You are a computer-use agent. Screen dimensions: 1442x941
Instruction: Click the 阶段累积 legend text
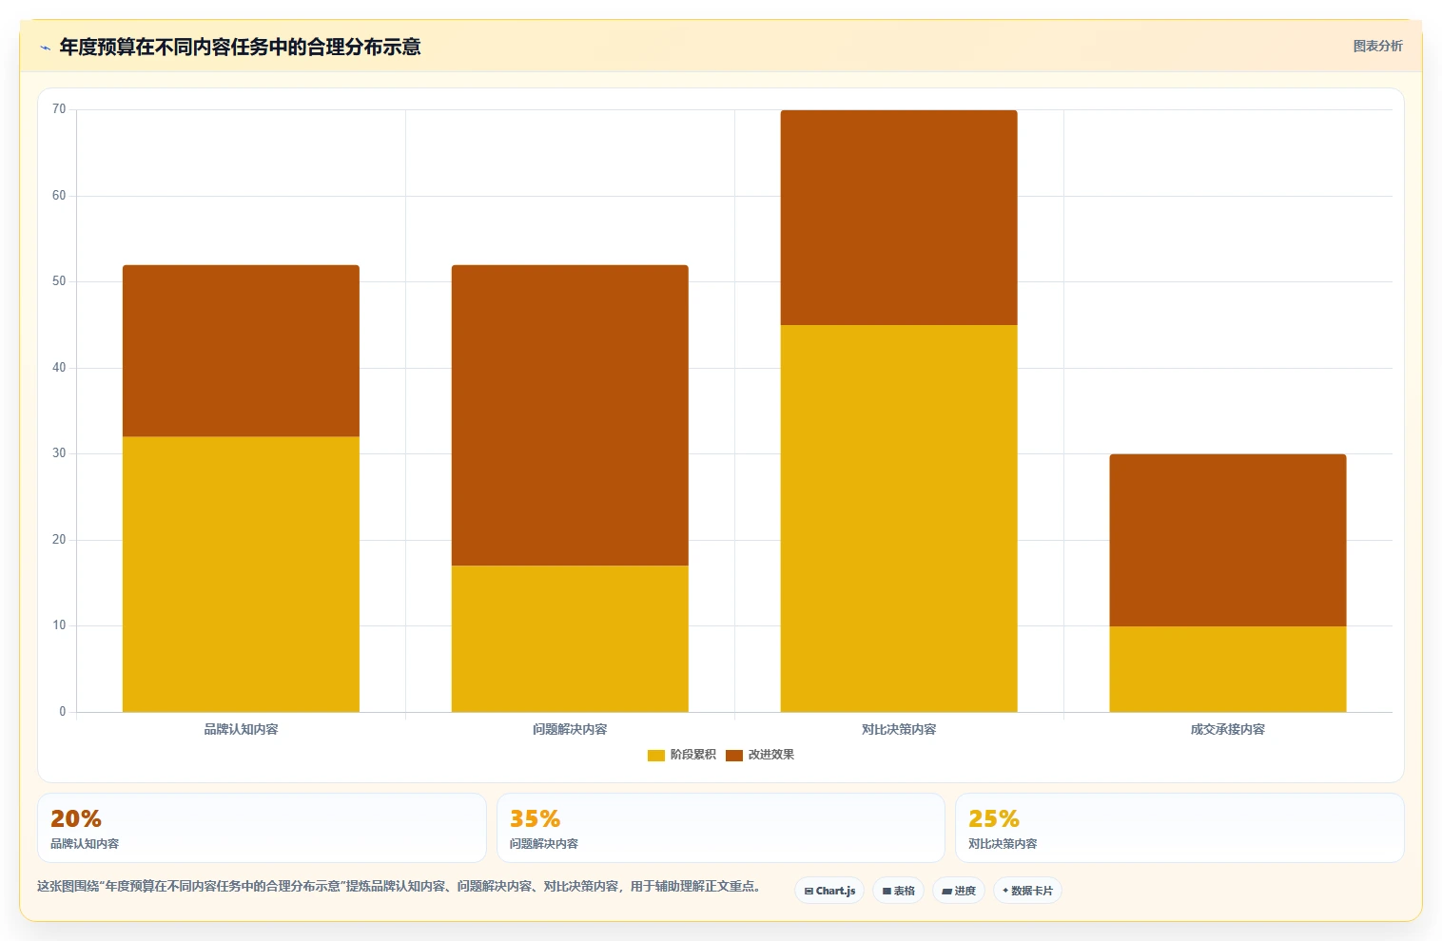click(x=692, y=755)
